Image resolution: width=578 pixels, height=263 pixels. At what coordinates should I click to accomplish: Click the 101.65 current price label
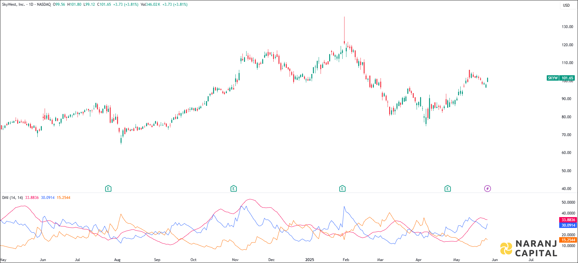(x=567, y=78)
